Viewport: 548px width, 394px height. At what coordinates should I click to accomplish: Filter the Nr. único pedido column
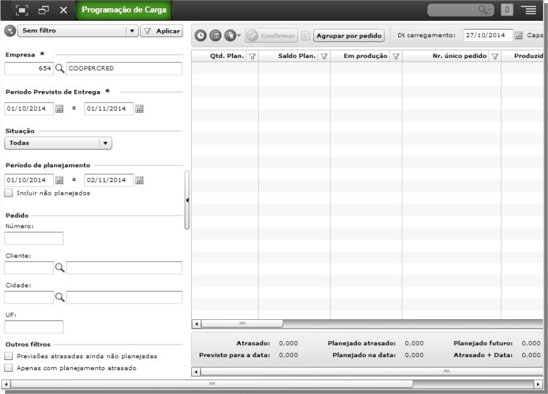point(495,56)
